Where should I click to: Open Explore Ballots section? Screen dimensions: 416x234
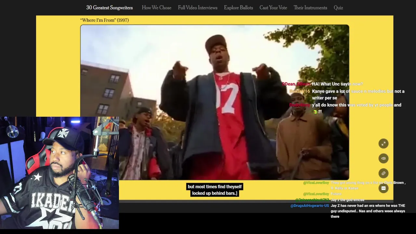(238, 7)
